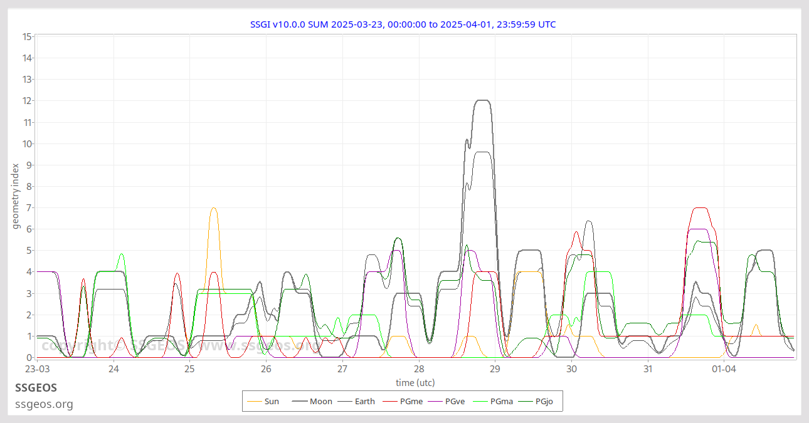Select the PGjo legend entry
The width and height of the screenshot is (809, 423).
(x=536, y=401)
